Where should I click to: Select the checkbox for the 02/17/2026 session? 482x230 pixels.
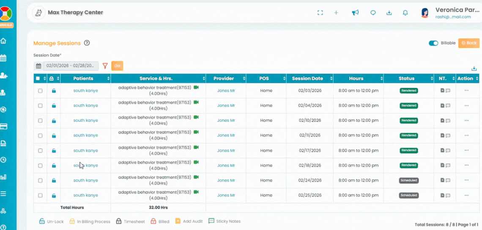coord(40,151)
